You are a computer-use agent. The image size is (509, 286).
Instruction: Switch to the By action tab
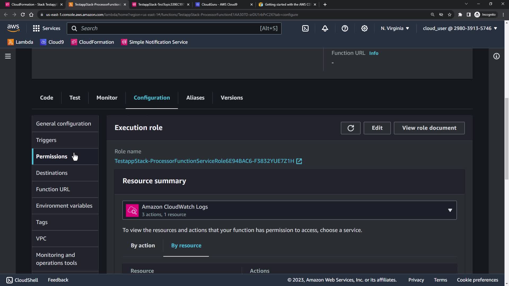click(x=143, y=245)
